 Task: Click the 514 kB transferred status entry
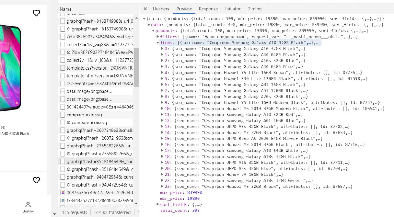pyautogui.click(x=112, y=212)
